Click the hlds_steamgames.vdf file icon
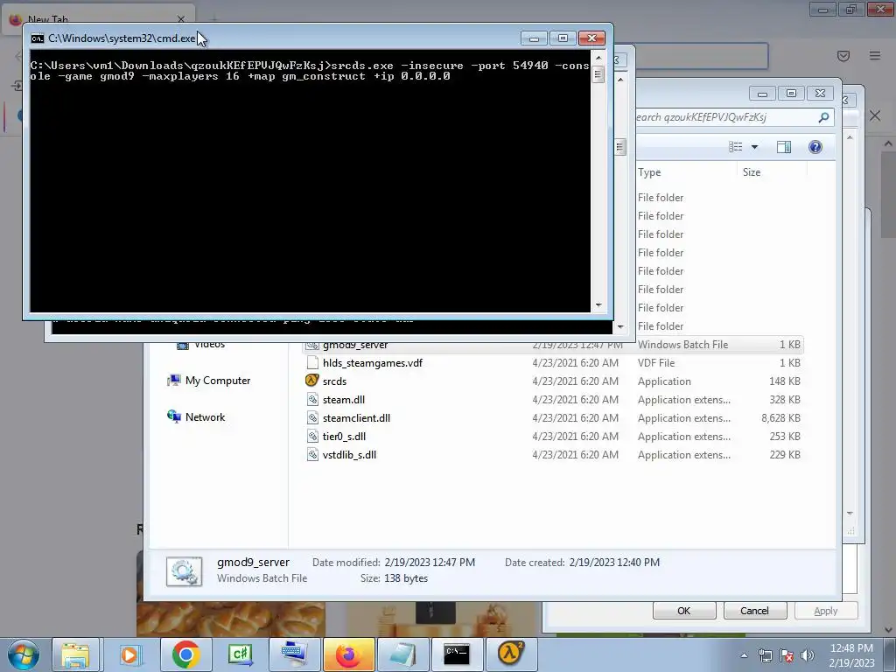896x672 pixels. click(312, 362)
